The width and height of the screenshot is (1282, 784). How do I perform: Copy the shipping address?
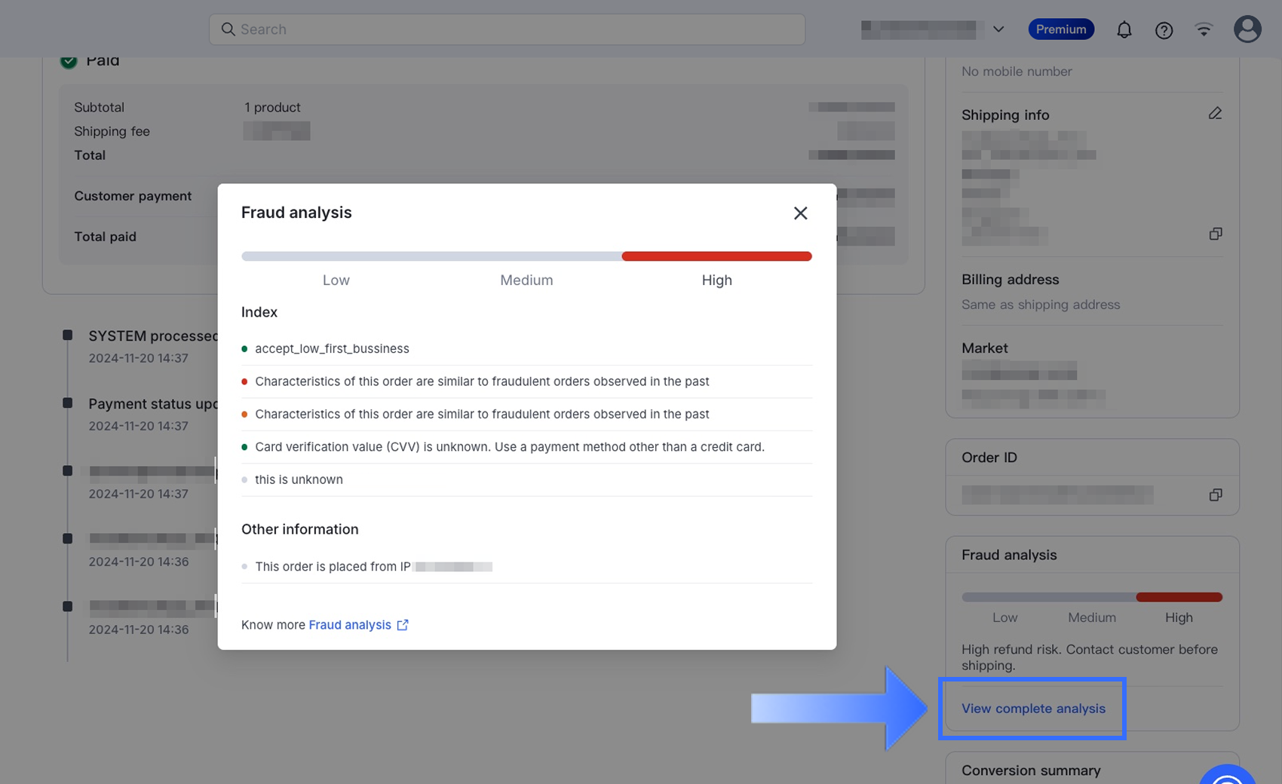point(1215,234)
